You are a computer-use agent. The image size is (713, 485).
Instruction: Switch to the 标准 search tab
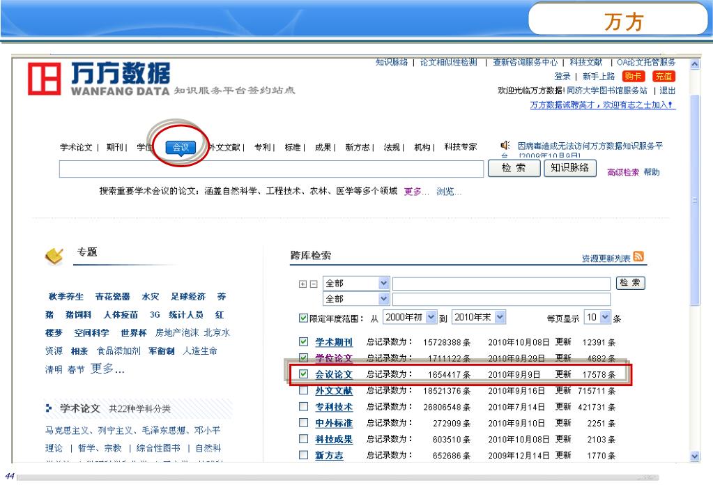point(293,147)
